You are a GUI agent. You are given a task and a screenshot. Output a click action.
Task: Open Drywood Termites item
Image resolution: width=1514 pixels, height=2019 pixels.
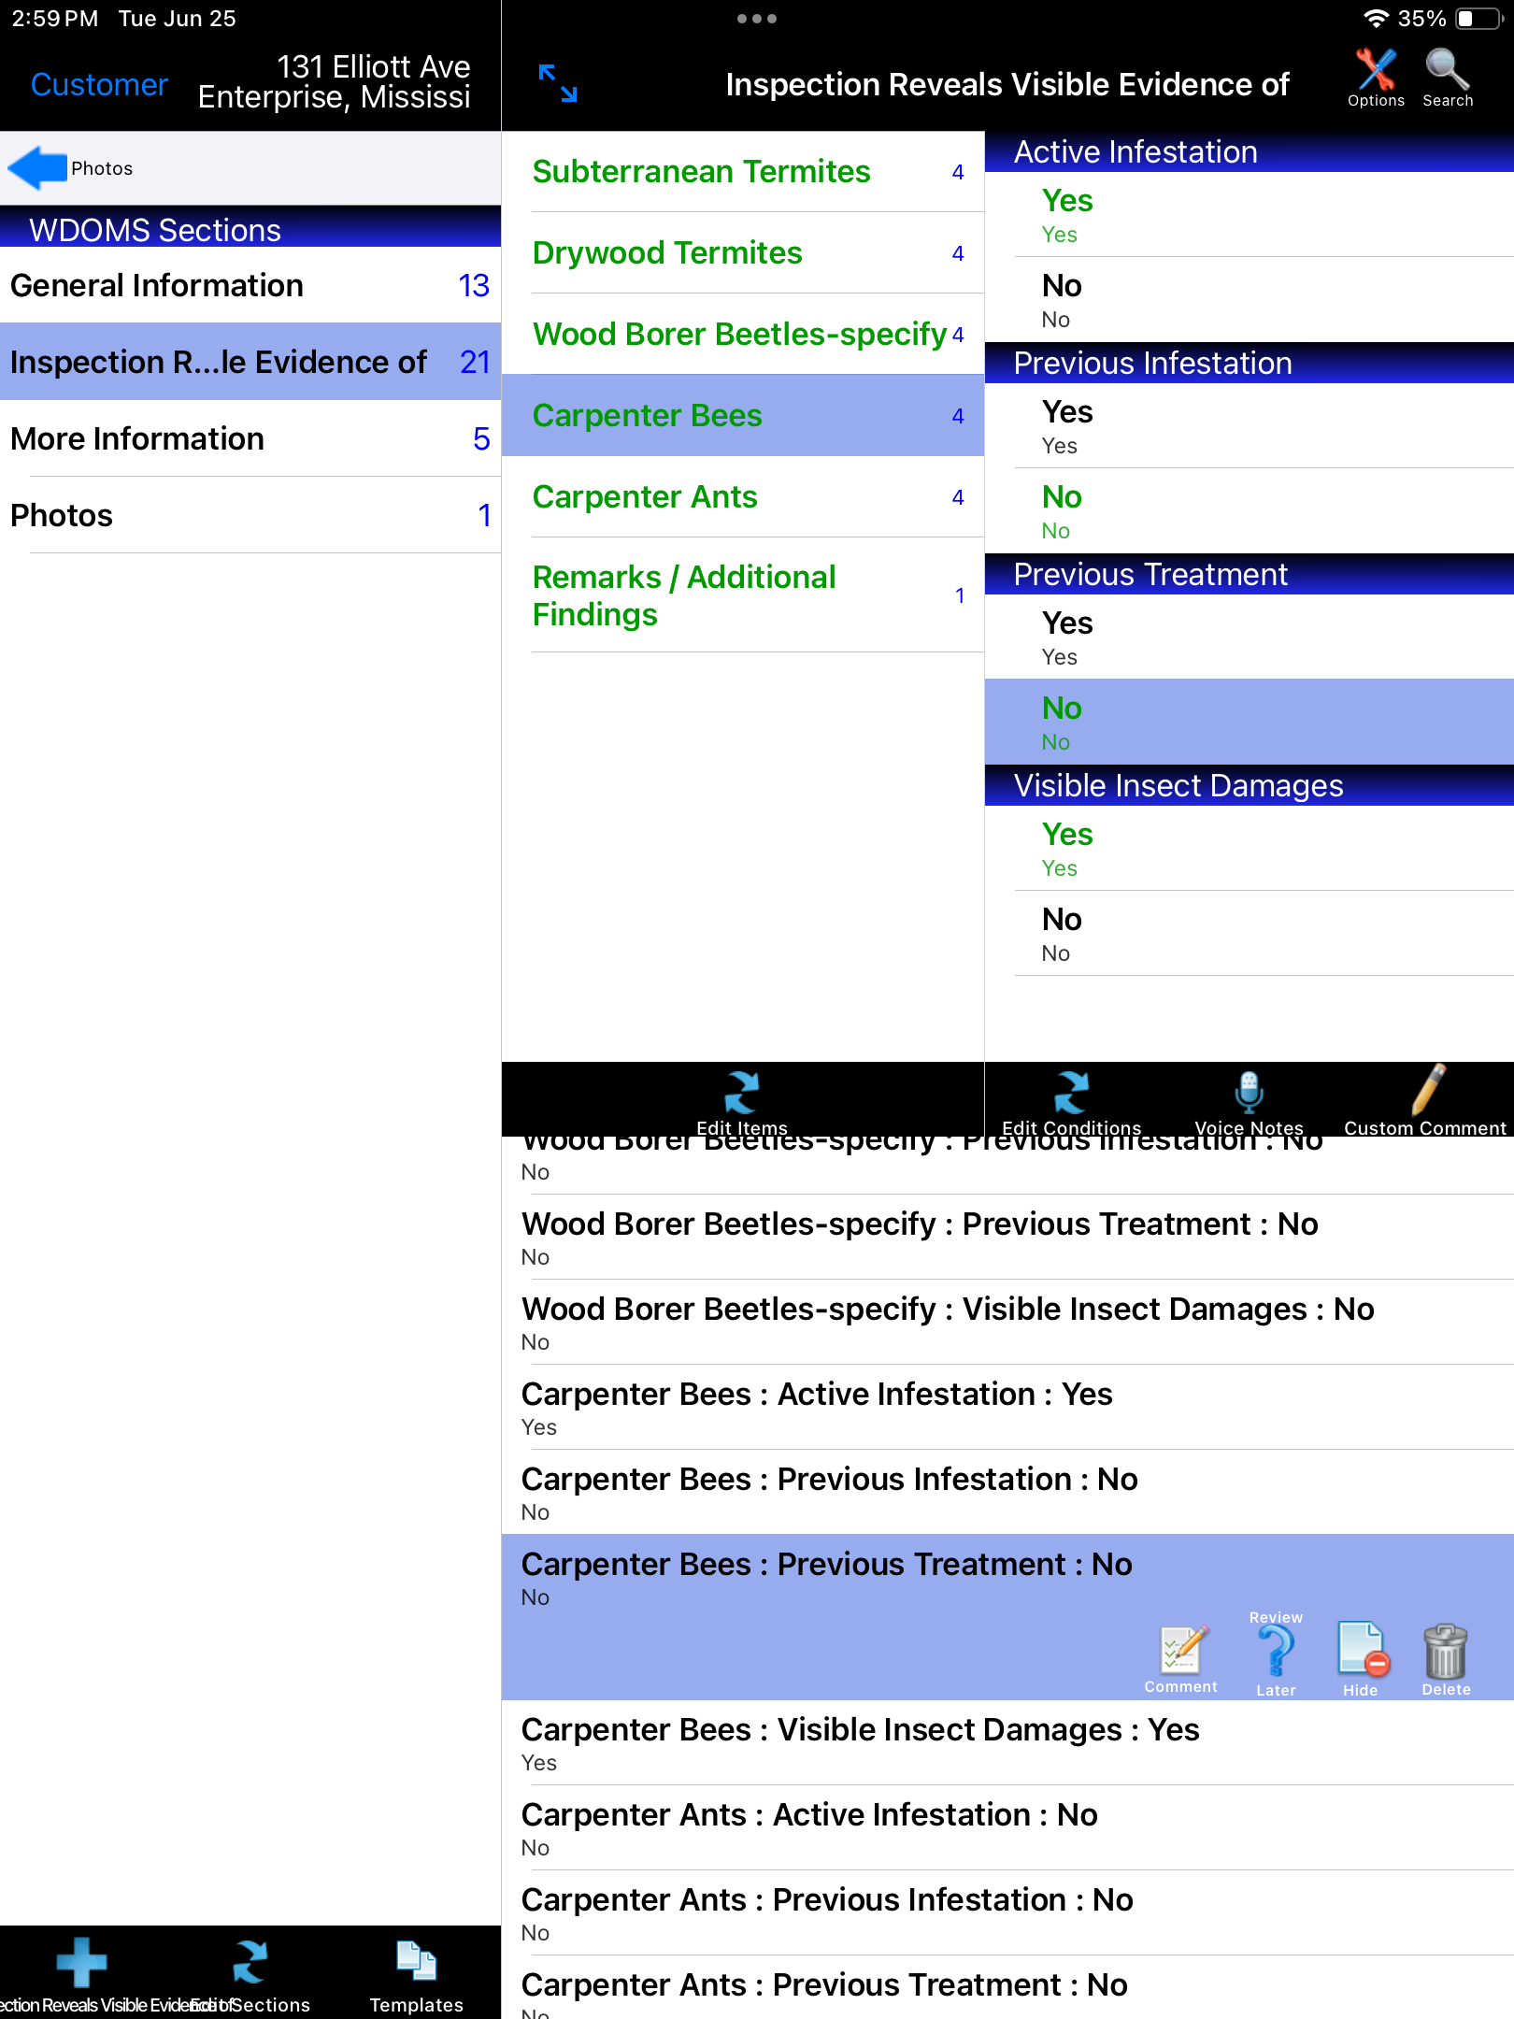tap(743, 253)
